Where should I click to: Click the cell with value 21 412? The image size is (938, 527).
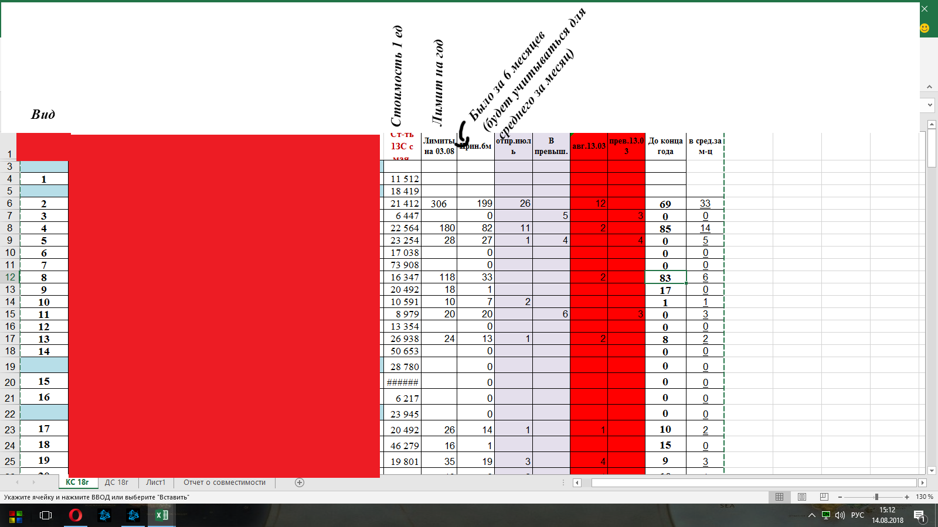(402, 204)
